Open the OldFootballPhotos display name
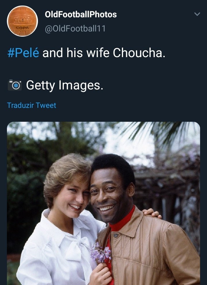This screenshot has height=285, width=207. pos(81,14)
